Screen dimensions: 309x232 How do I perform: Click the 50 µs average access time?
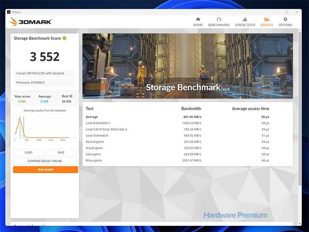click(x=265, y=117)
